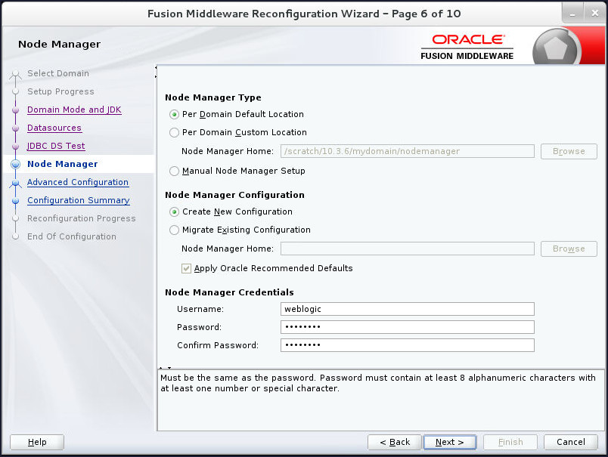Open the Help button
Viewport: 608px width, 457px height.
pos(37,442)
